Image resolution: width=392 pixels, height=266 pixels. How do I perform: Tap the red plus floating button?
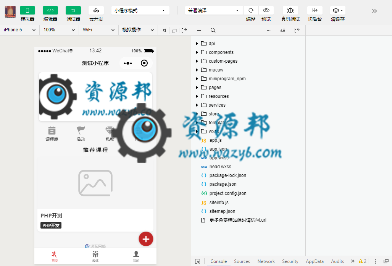(x=146, y=239)
